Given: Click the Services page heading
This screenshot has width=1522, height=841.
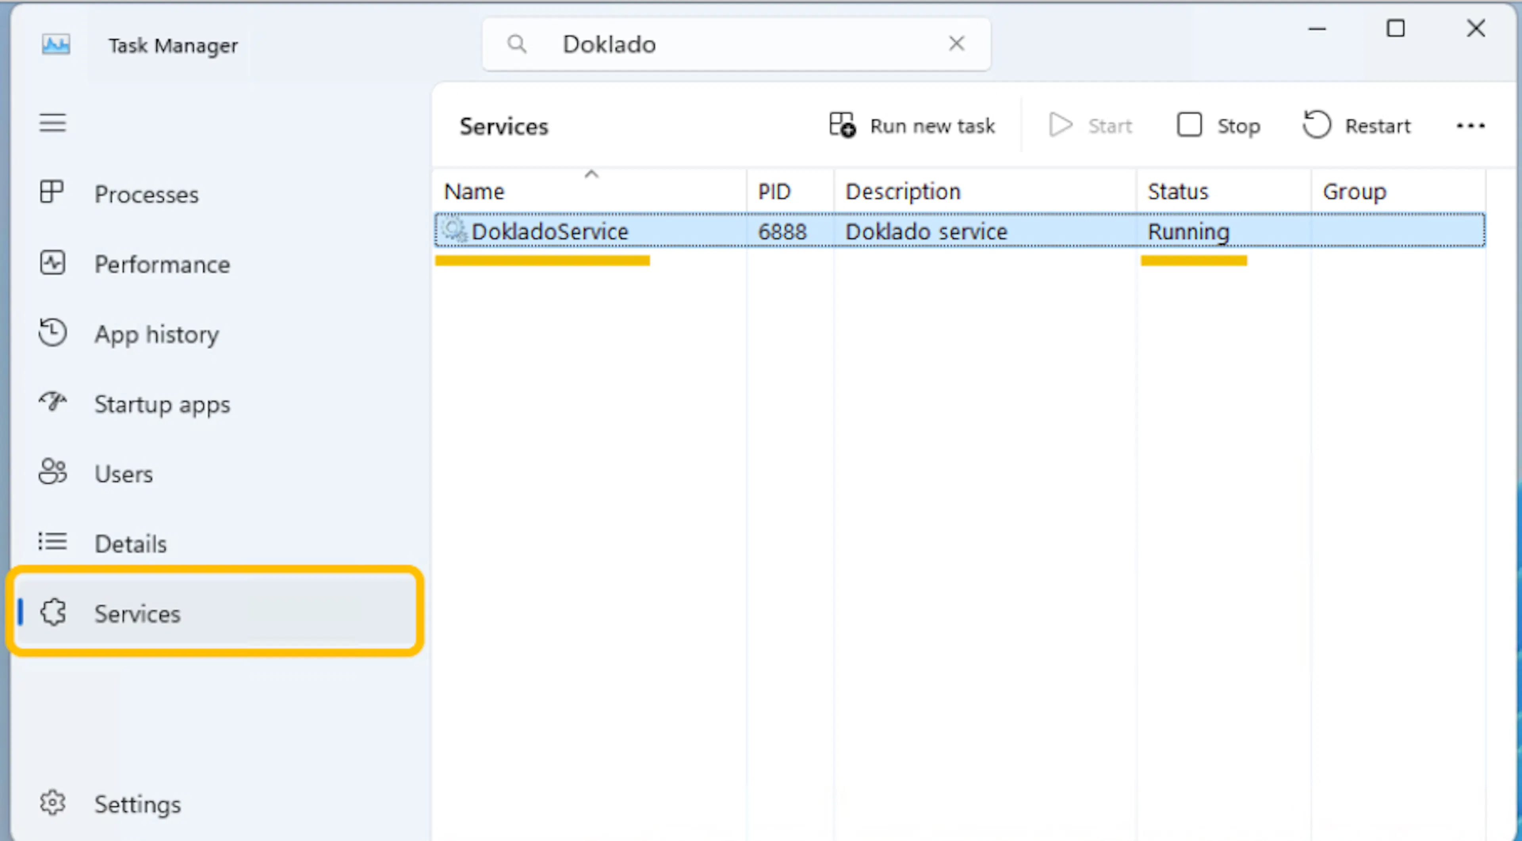Looking at the screenshot, I should click(x=504, y=126).
